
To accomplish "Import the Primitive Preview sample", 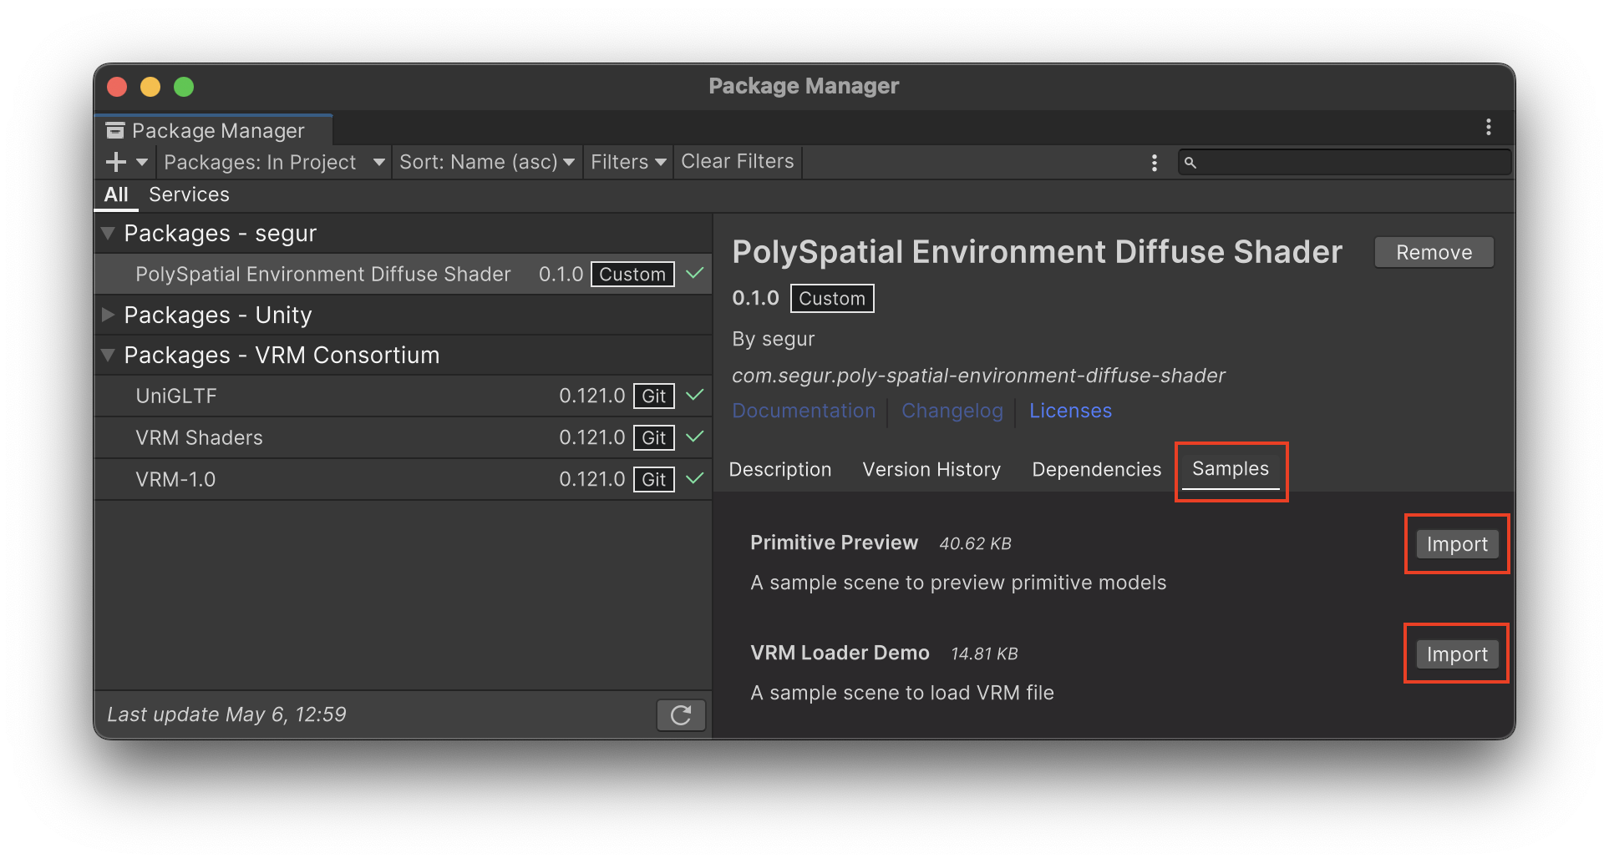I will click(1457, 544).
